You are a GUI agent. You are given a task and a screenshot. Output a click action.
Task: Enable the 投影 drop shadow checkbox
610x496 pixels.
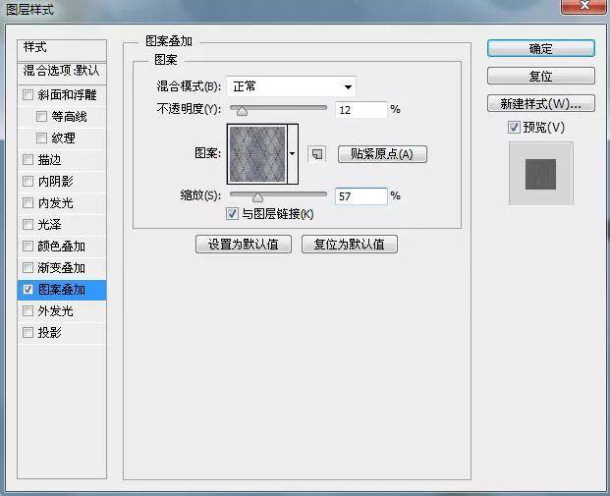(28, 333)
